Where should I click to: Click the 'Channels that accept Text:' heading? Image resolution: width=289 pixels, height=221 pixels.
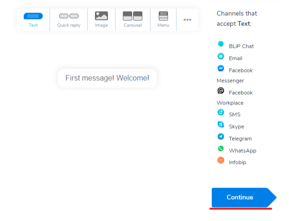point(237,19)
